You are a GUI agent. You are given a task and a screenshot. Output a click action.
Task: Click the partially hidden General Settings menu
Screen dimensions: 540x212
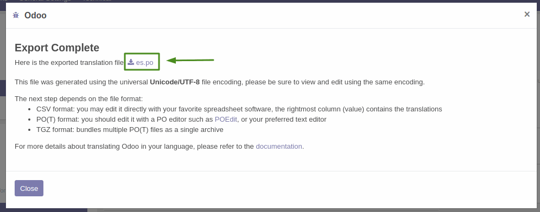point(45,1)
